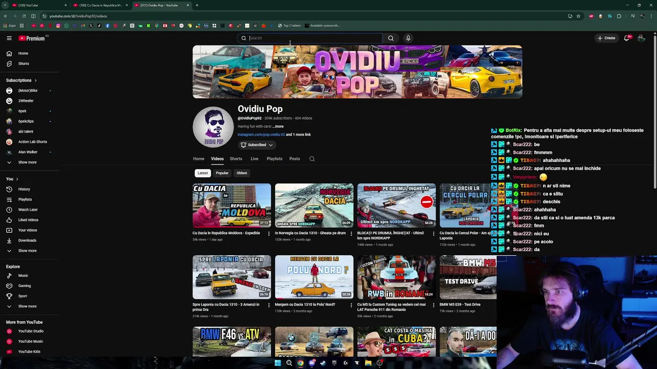Screen dimensions: 657x369
Task: Select the Popular sort chip
Action: click(x=222, y=173)
